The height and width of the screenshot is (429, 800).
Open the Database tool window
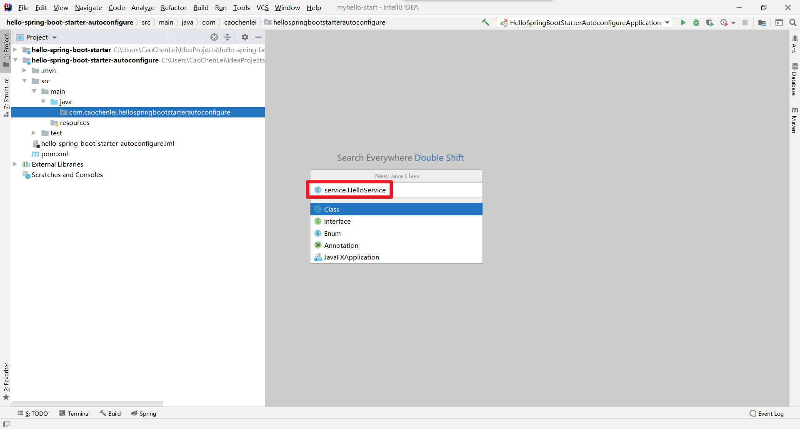[x=795, y=79]
